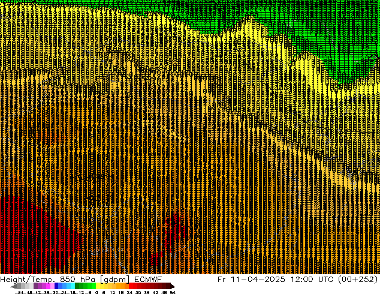Click the 'Height/Temp. 850 hPa [gdpm] ECMWF' title

(x=81, y=280)
